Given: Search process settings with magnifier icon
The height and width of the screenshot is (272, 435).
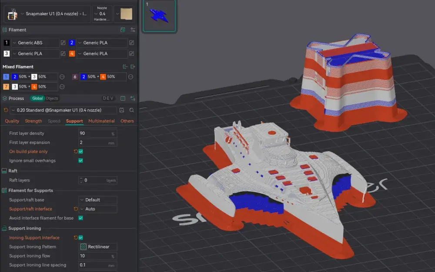Looking at the screenshot, I should pyautogui.click(x=131, y=110).
